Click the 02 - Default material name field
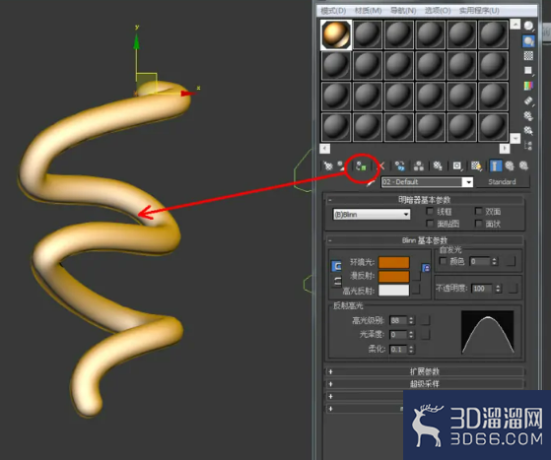The image size is (551, 460). pos(423,182)
